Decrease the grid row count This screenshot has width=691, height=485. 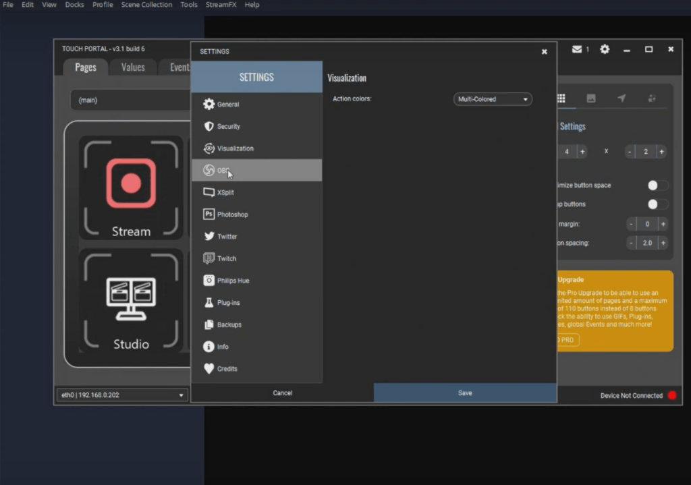630,152
